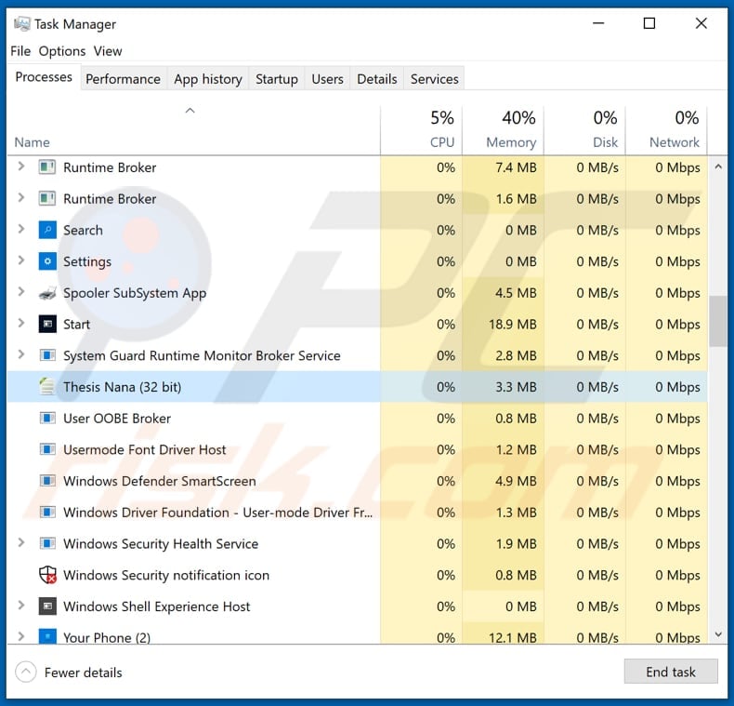Click the System Guard Runtime Monitor icon
734x706 pixels.
[x=47, y=356]
